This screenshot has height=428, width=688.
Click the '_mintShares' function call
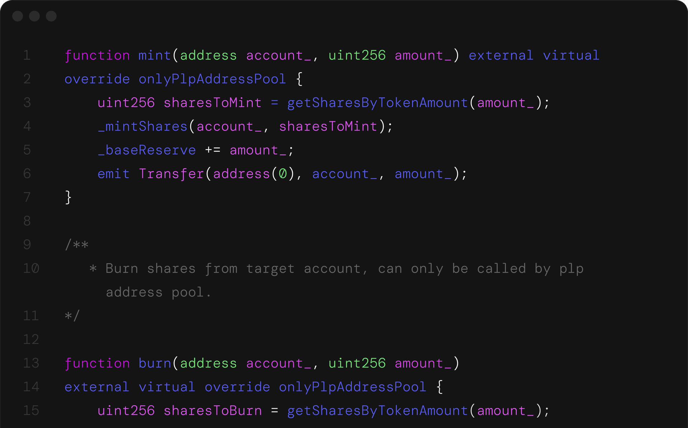143,126
